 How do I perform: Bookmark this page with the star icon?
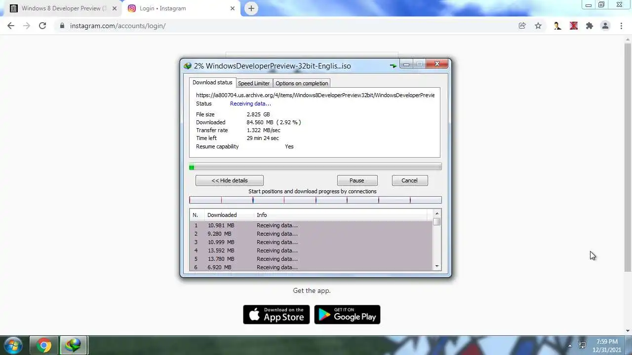(x=538, y=26)
